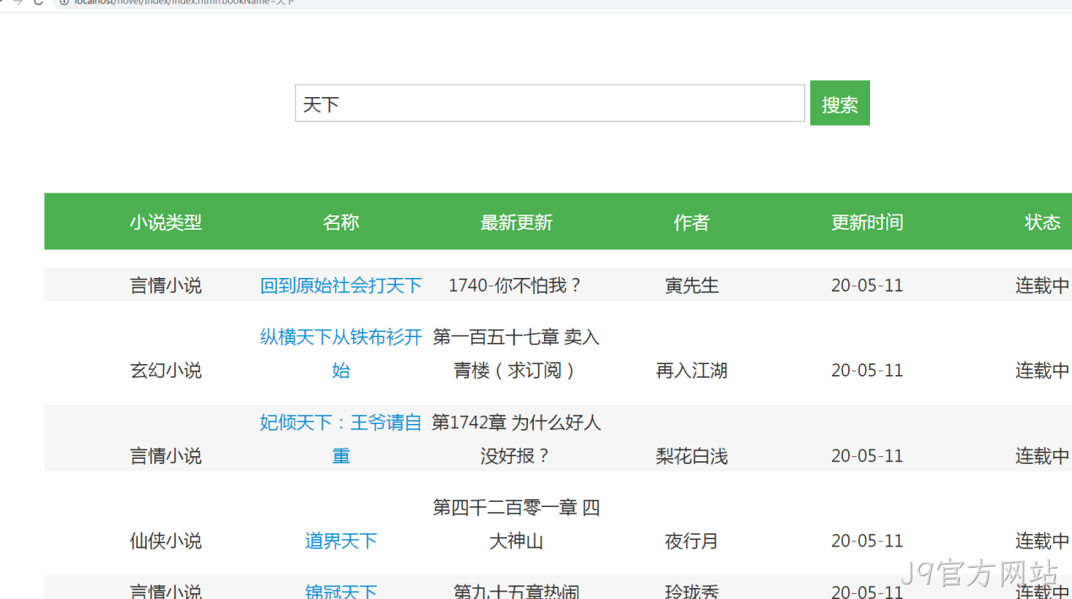Viewport: 1072px width, 599px height.
Task: Click the 状态 column header
Action: coord(1042,222)
